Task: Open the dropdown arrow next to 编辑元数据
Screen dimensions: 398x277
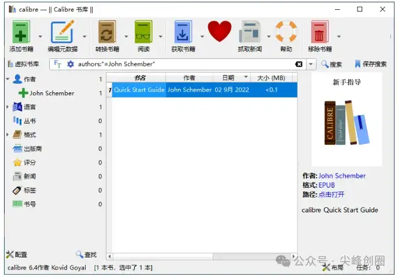Action: [84, 37]
